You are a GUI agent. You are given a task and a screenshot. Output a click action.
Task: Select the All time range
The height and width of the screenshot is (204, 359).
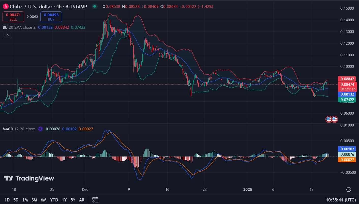tap(82, 200)
